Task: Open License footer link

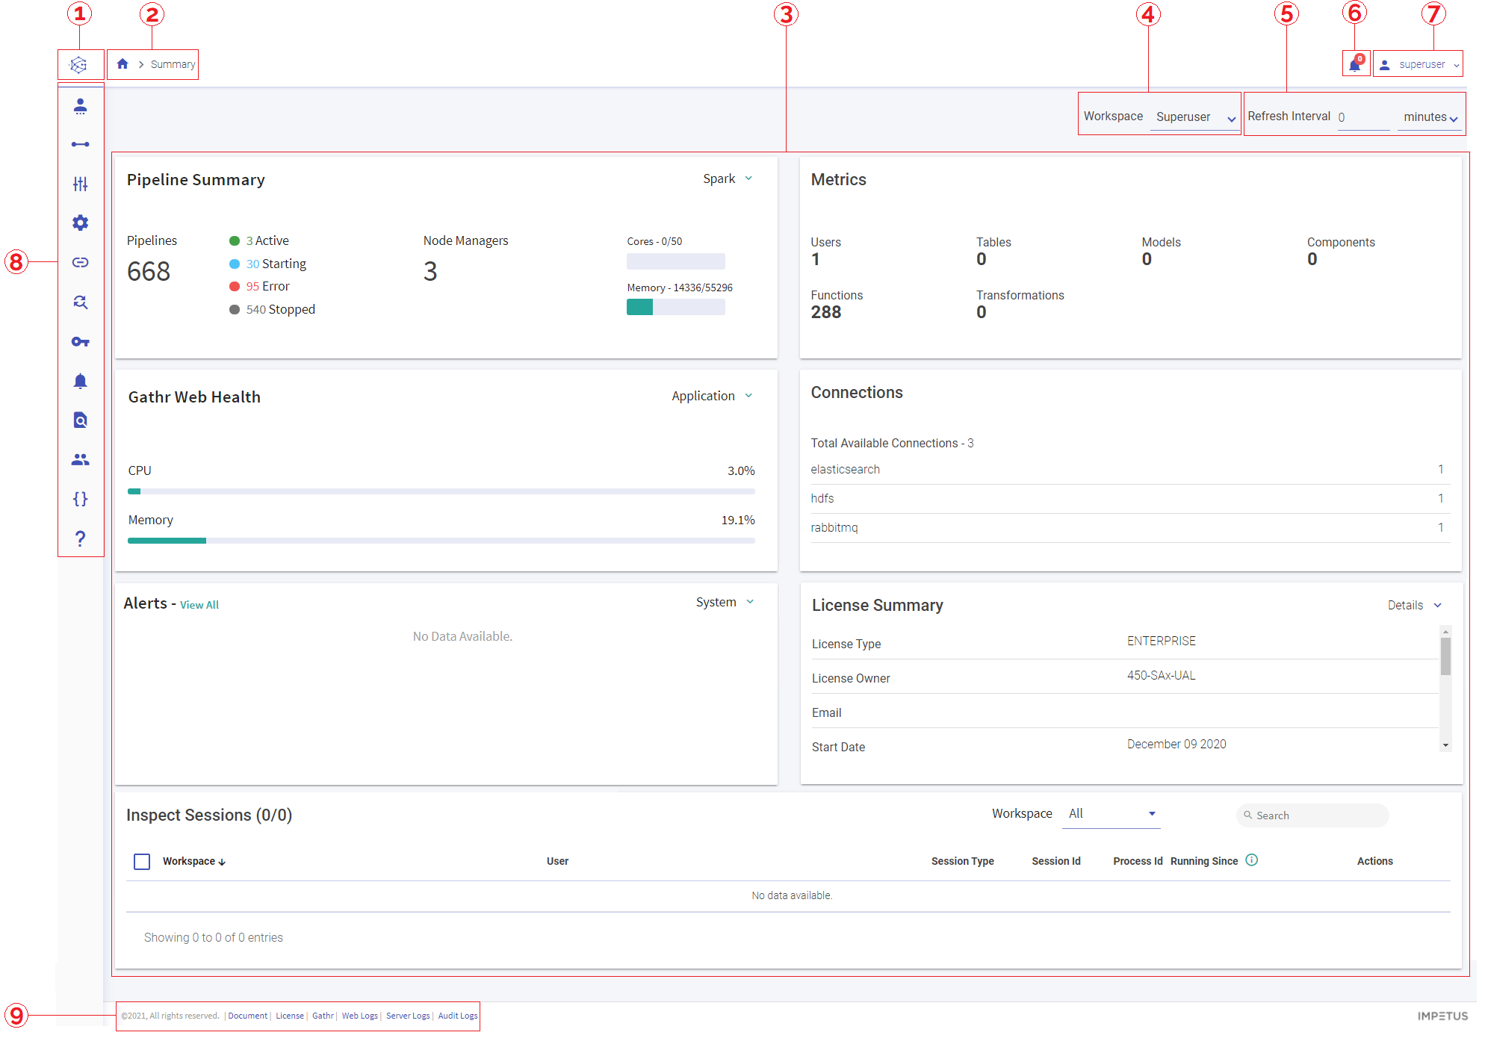Action: [x=290, y=1016]
